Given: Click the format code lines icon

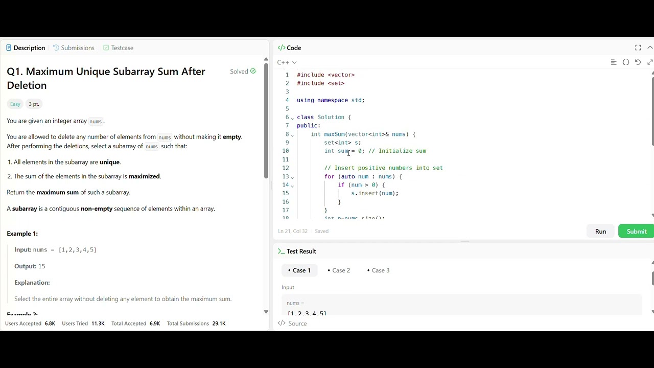Looking at the screenshot, I should (x=614, y=62).
